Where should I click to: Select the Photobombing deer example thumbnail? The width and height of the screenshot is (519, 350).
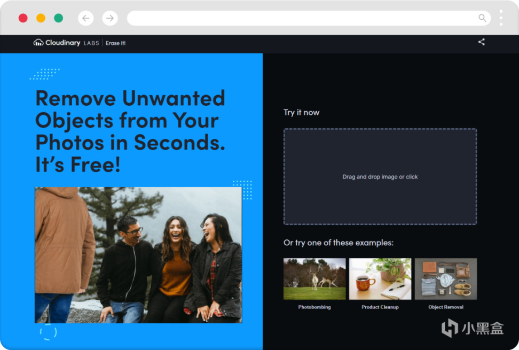pos(314,279)
